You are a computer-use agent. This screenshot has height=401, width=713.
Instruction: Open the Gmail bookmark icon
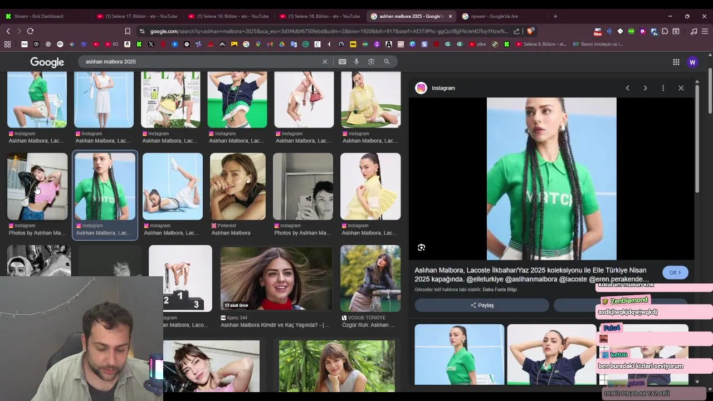coord(270,44)
